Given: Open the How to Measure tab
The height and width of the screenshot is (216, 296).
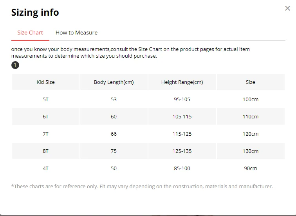Looking at the screenshot, I should point(76,33).
